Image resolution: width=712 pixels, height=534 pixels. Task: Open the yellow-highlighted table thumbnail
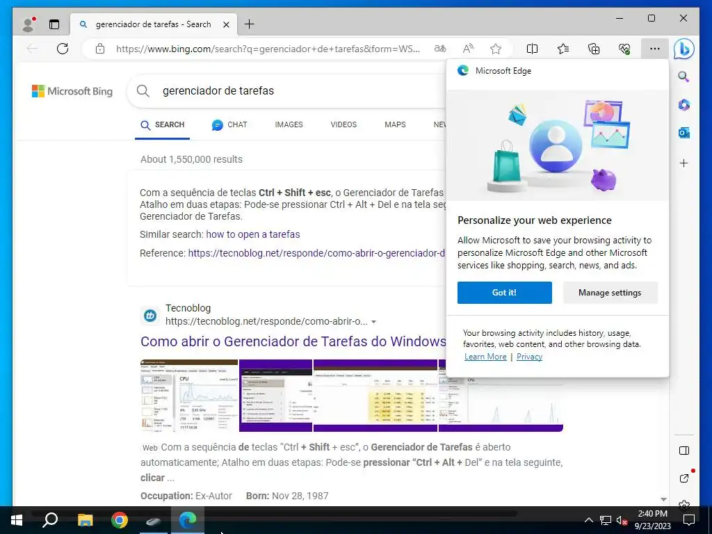tap(375, 395)
